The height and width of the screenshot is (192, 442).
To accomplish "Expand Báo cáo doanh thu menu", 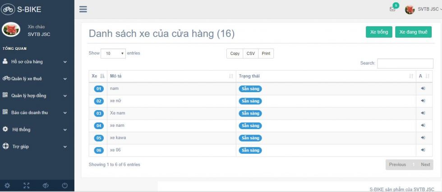I will tap(35, 112).
